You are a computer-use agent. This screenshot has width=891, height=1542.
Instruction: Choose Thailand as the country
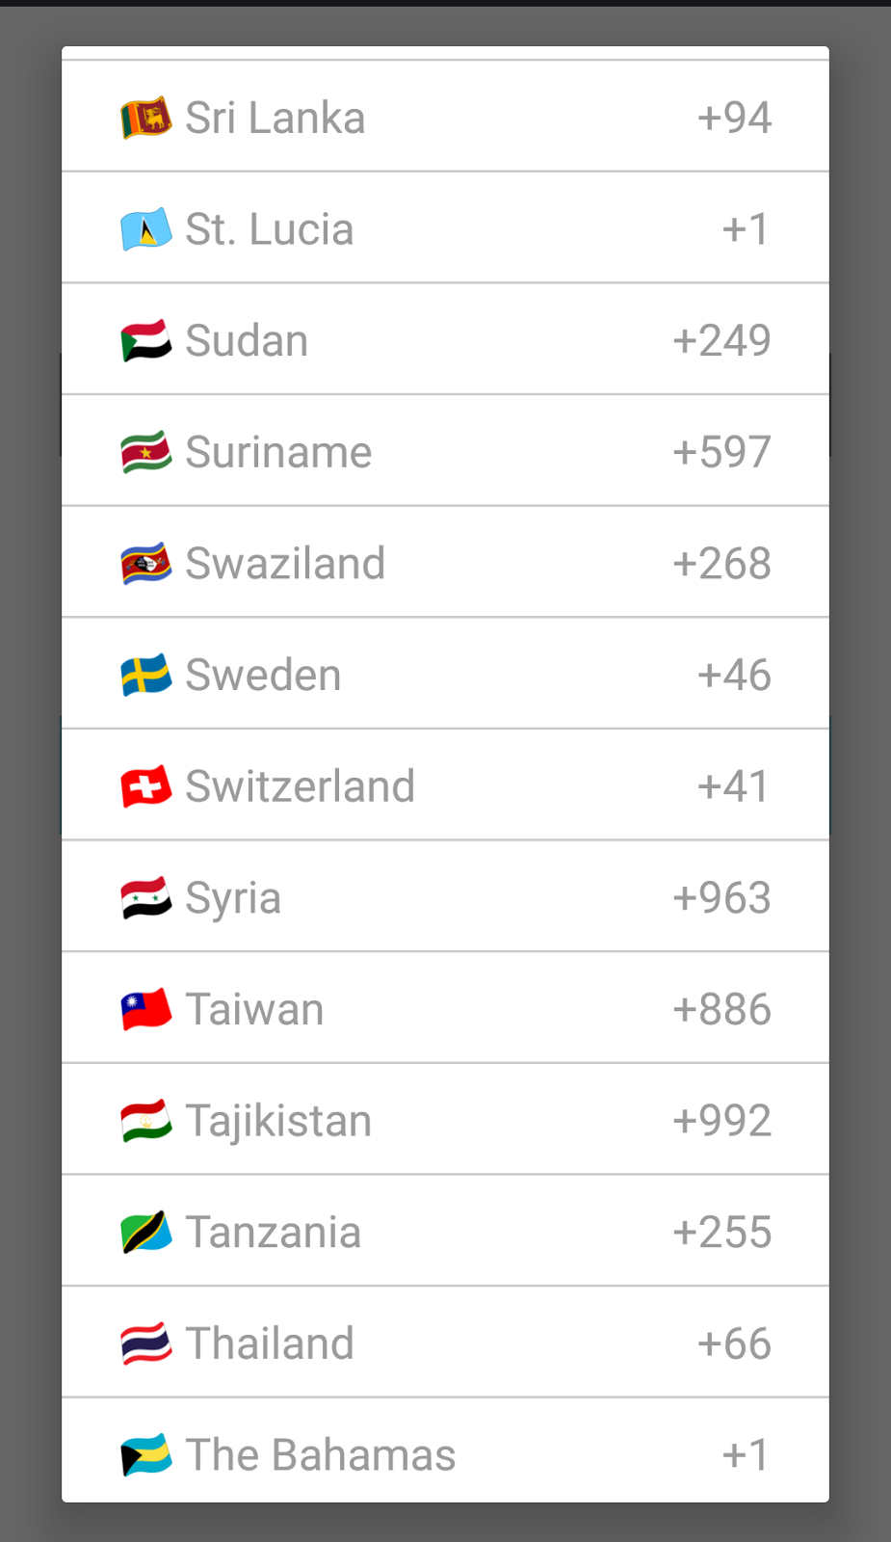point(445,1342)
